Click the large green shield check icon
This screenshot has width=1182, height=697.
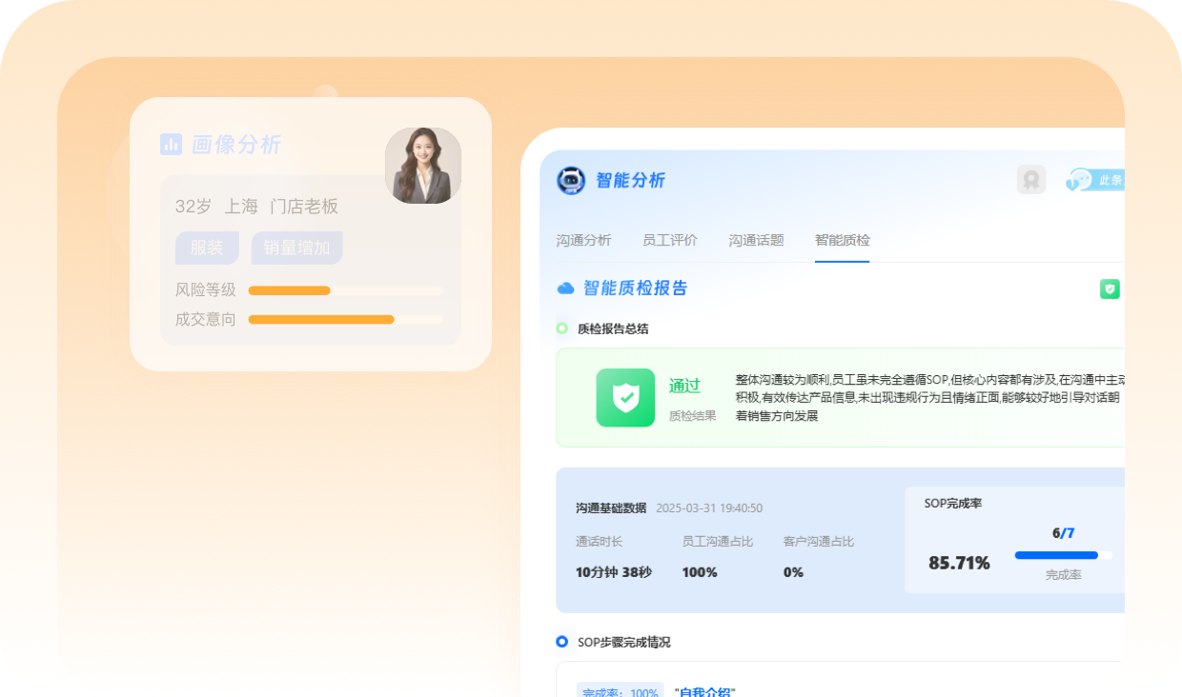pyautogui.click(x=625, y=397)
